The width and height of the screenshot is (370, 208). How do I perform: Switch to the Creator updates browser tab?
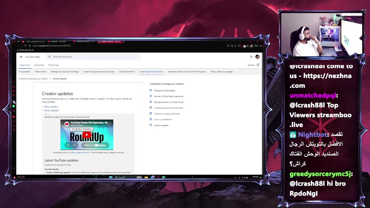[110, 41]
